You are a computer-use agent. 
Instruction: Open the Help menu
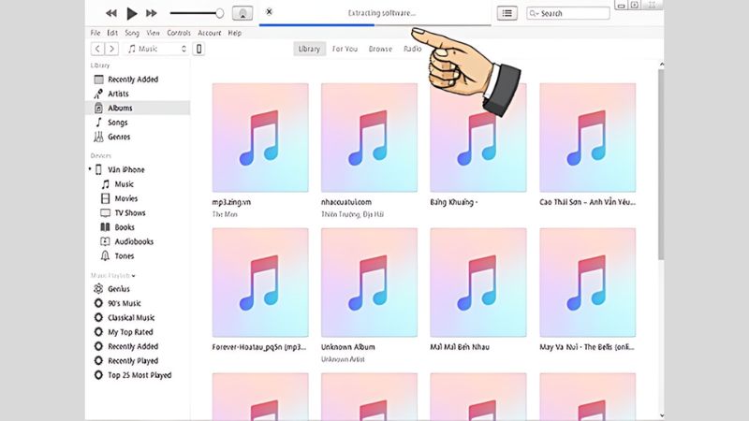[x=235, y=33]
